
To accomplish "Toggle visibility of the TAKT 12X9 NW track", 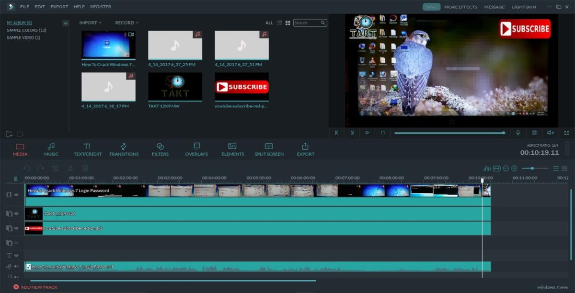I will [x=16, y=213].
